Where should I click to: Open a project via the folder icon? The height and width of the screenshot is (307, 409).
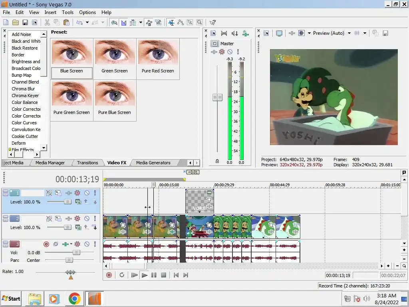tap(16, 22)
